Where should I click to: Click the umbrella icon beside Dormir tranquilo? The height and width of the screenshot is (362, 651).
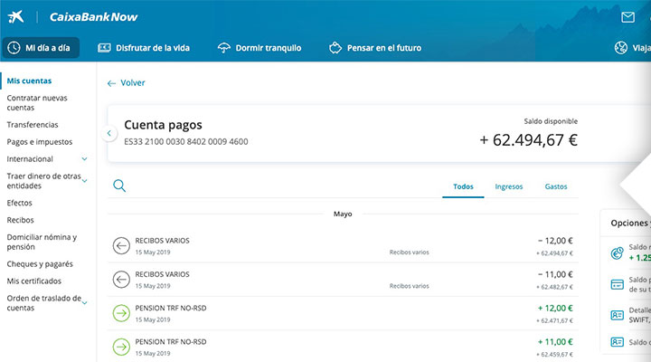(224, 48)
